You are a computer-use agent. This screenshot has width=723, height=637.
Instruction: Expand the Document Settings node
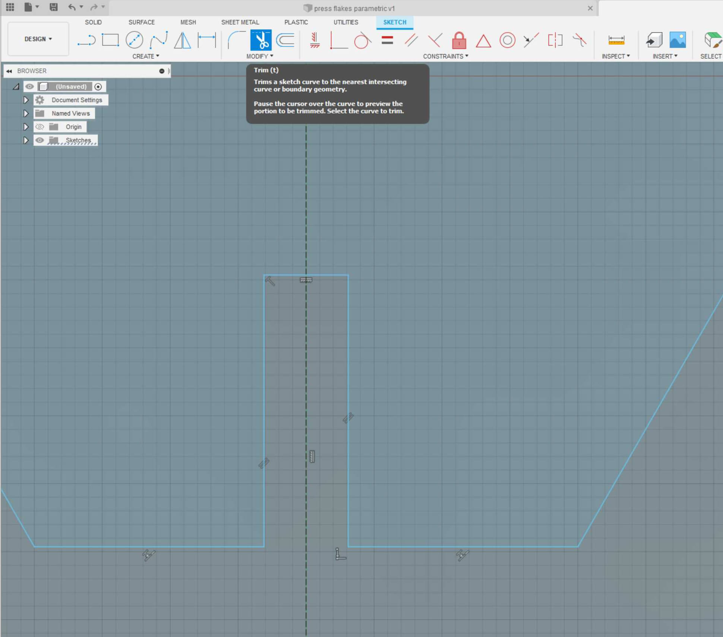(x=26, y=100)
